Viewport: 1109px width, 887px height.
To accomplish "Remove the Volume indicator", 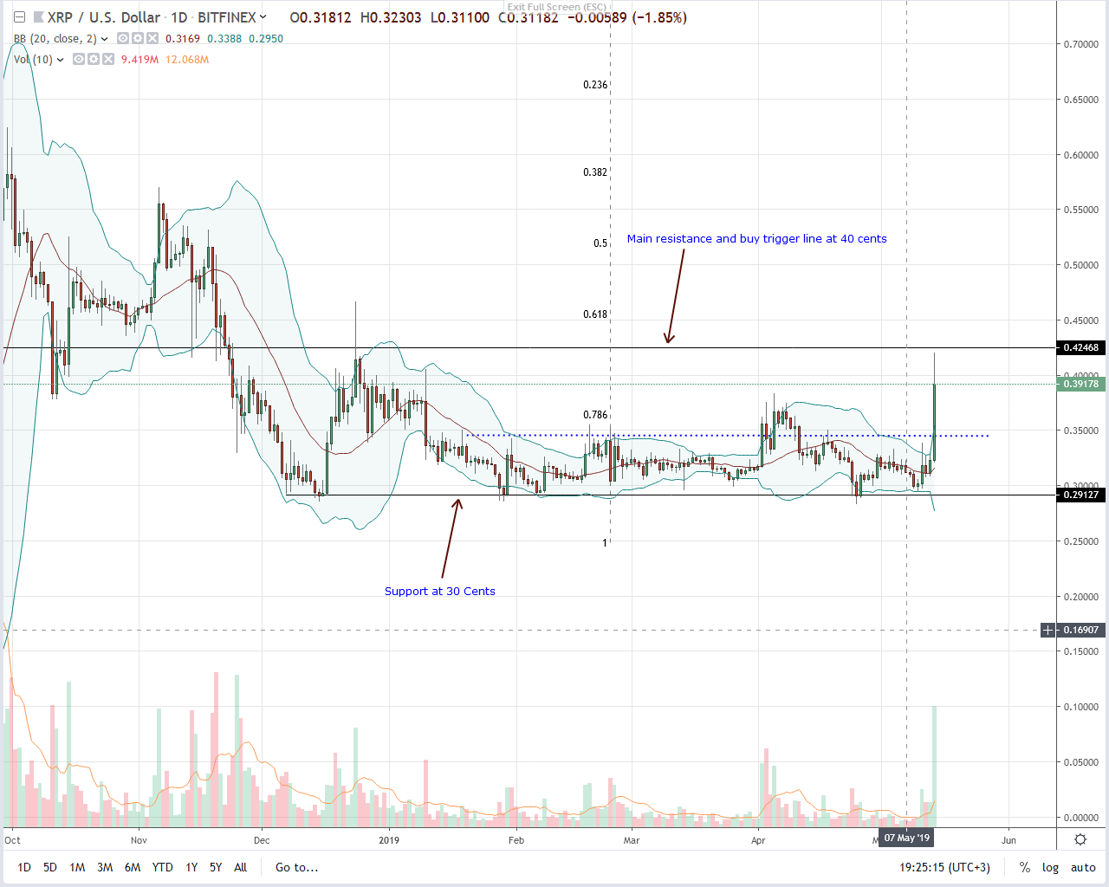I will 108,60.
